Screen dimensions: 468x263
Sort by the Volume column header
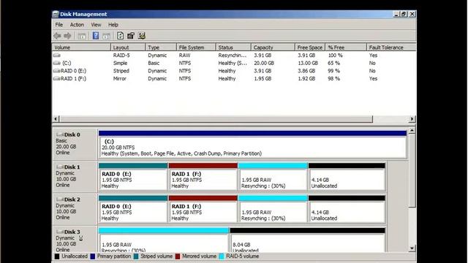coord(81,47)
